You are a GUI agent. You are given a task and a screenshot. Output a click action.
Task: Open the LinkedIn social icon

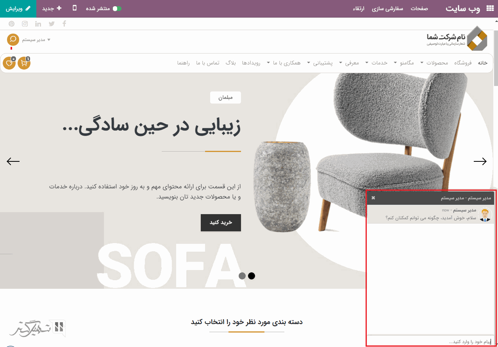click(38, 24)
